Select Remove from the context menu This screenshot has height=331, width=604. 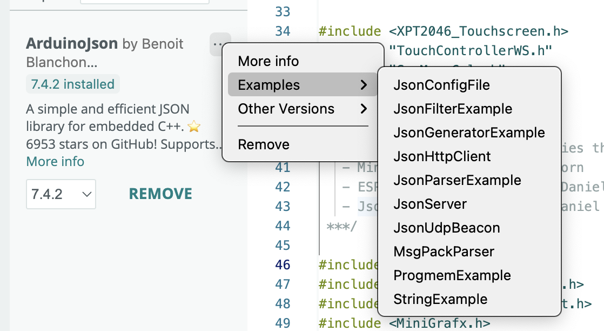(x=264, y=144)
